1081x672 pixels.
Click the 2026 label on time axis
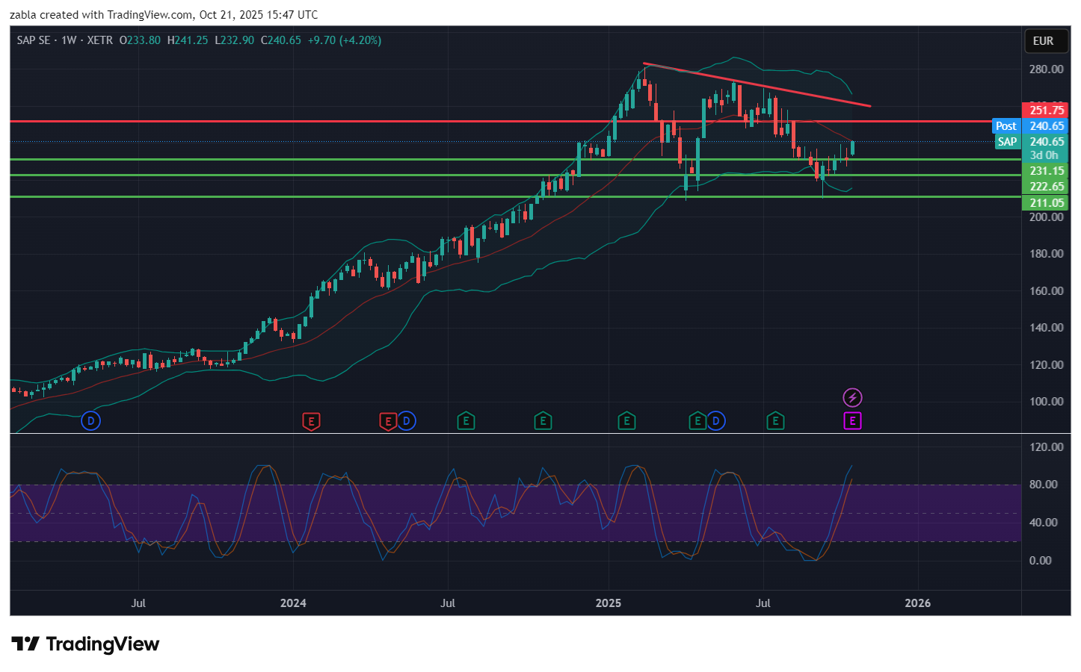click(x=917, y=603)
